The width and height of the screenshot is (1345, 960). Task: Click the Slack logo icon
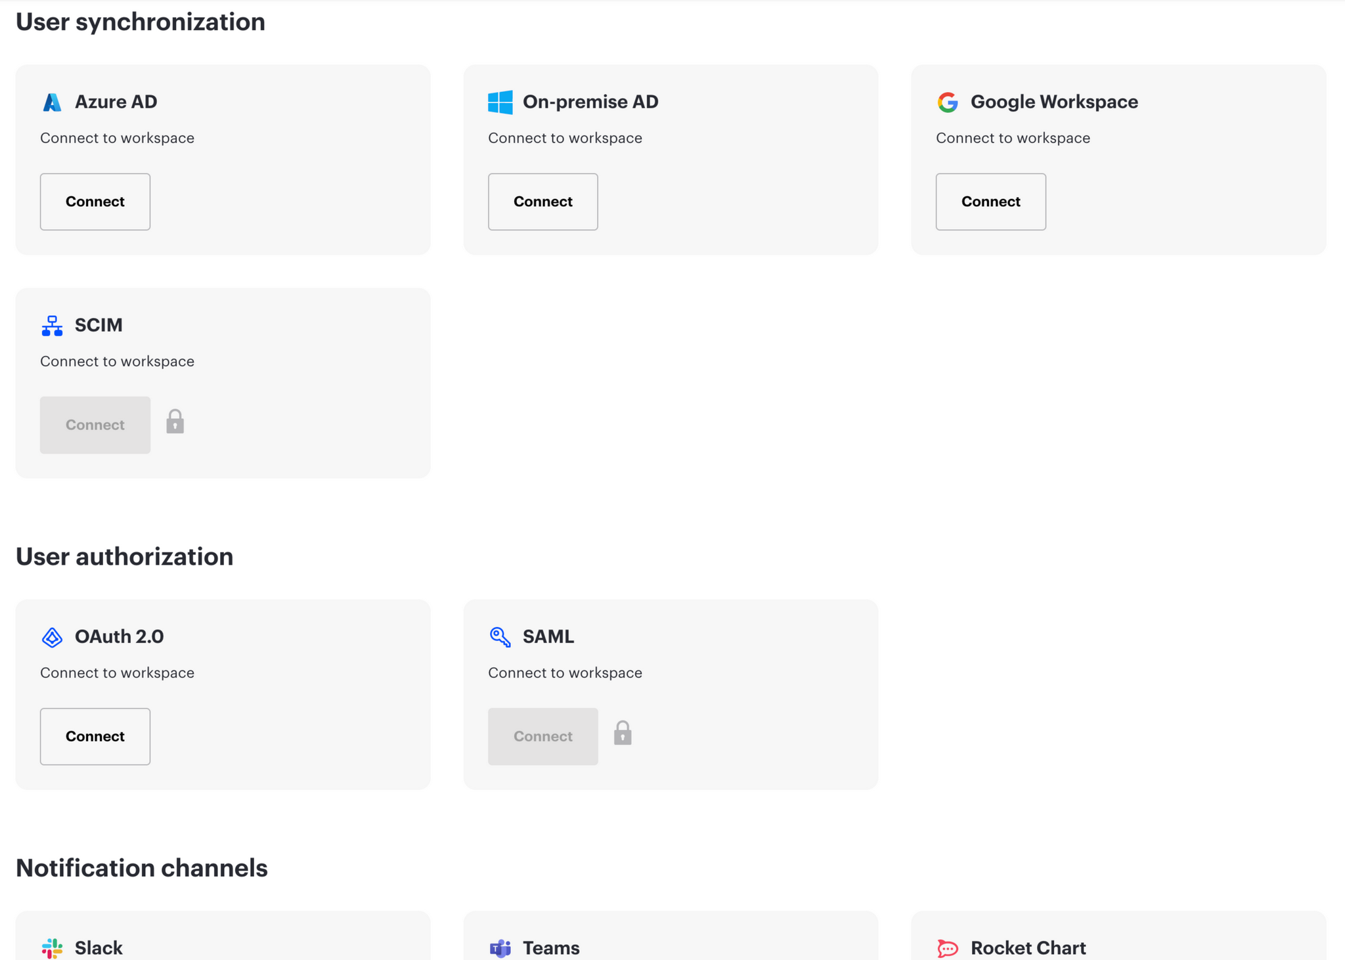pos(52,948)
